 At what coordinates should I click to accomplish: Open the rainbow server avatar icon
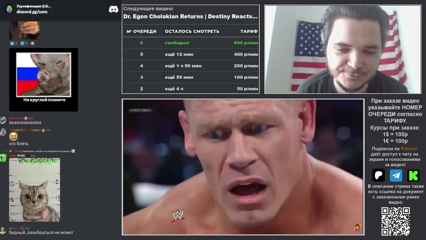(9, 9)
